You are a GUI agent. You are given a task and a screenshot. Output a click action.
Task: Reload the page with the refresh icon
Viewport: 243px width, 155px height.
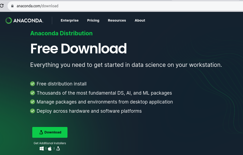point(2,6)
